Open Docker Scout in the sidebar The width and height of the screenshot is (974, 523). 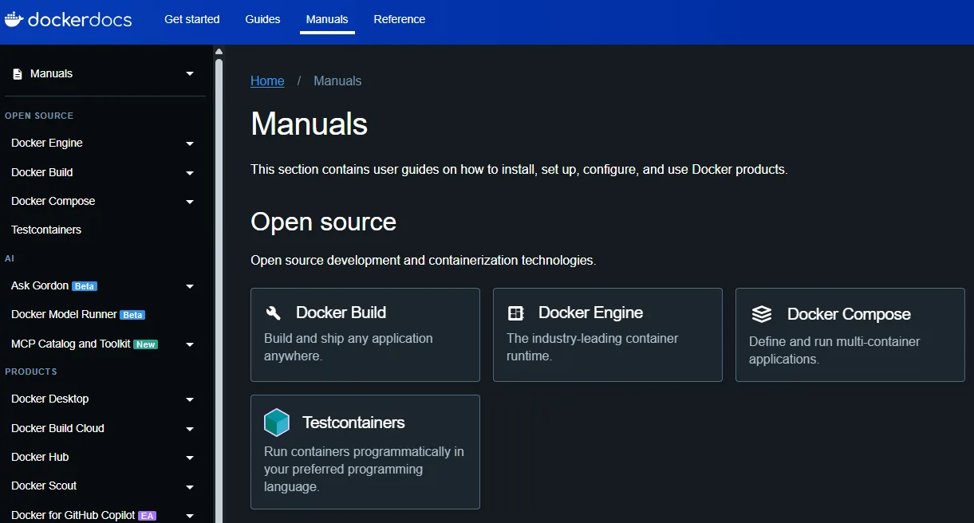(x=44, y=486)
